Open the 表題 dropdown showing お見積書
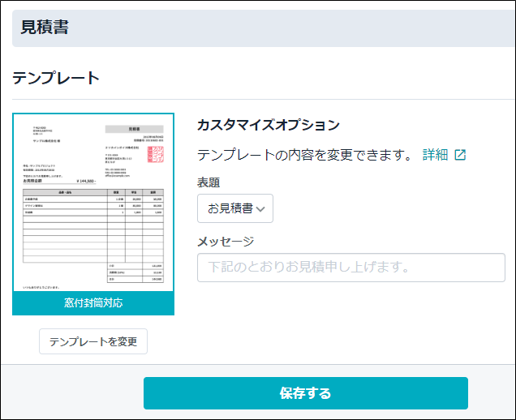This screenshot has height=420, width=516. (x=235, y=208)
